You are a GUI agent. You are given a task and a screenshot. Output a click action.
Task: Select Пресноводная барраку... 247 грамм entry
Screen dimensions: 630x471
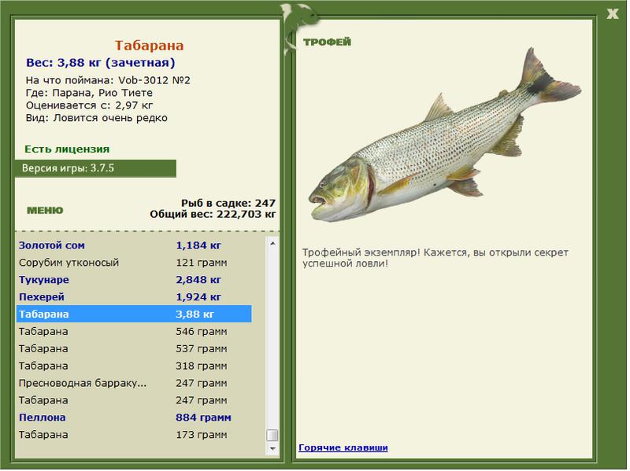[134, 383]
